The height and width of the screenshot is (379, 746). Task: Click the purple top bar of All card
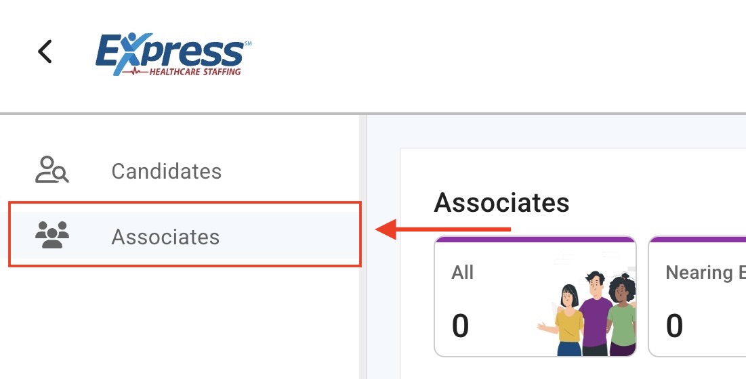[535, 239]
